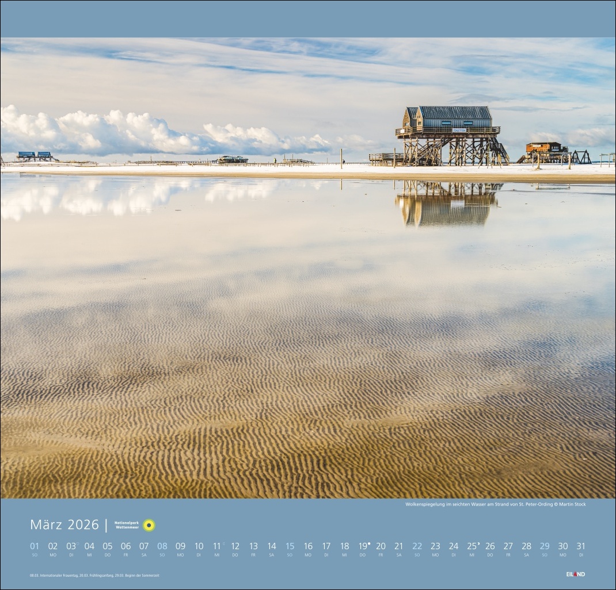Select date 31 at the end of row
616x590 pixels.
[x=581, y=547]
